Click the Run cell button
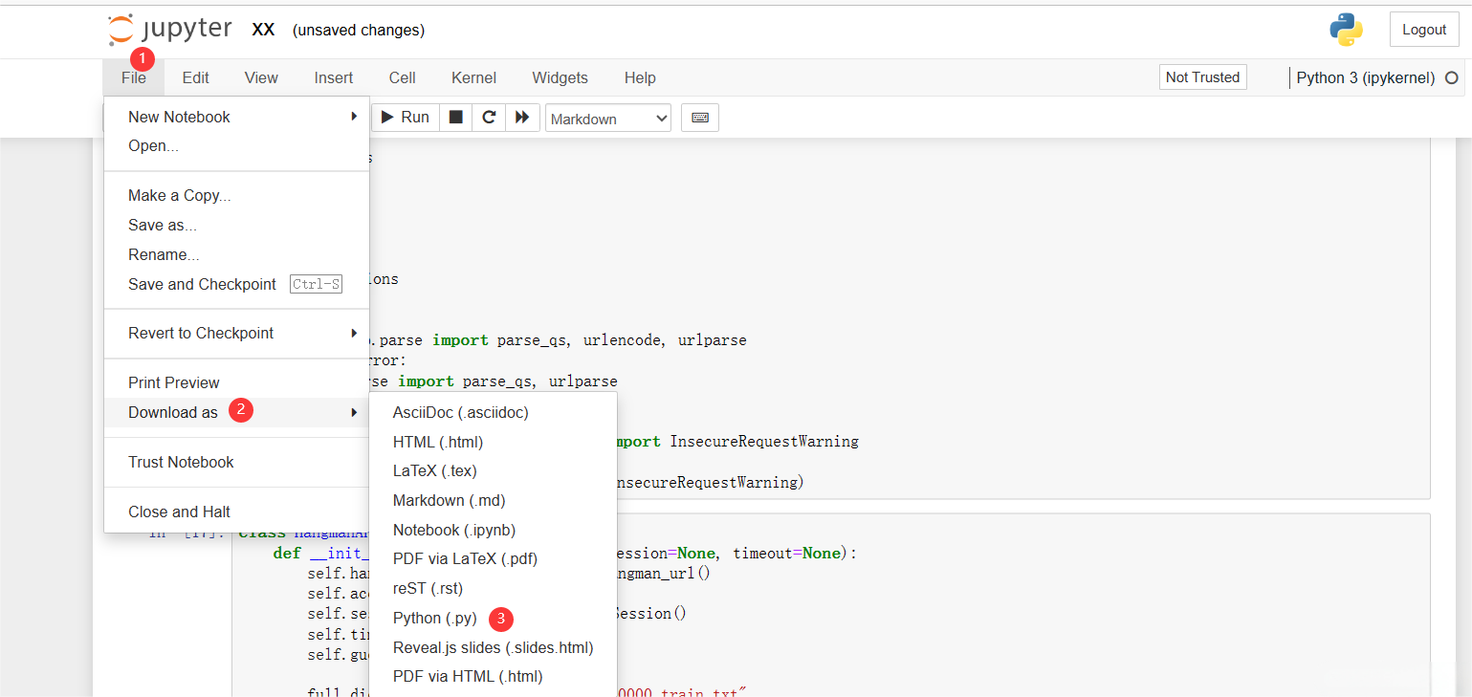Screen dimensions: 1472x697 406,117
